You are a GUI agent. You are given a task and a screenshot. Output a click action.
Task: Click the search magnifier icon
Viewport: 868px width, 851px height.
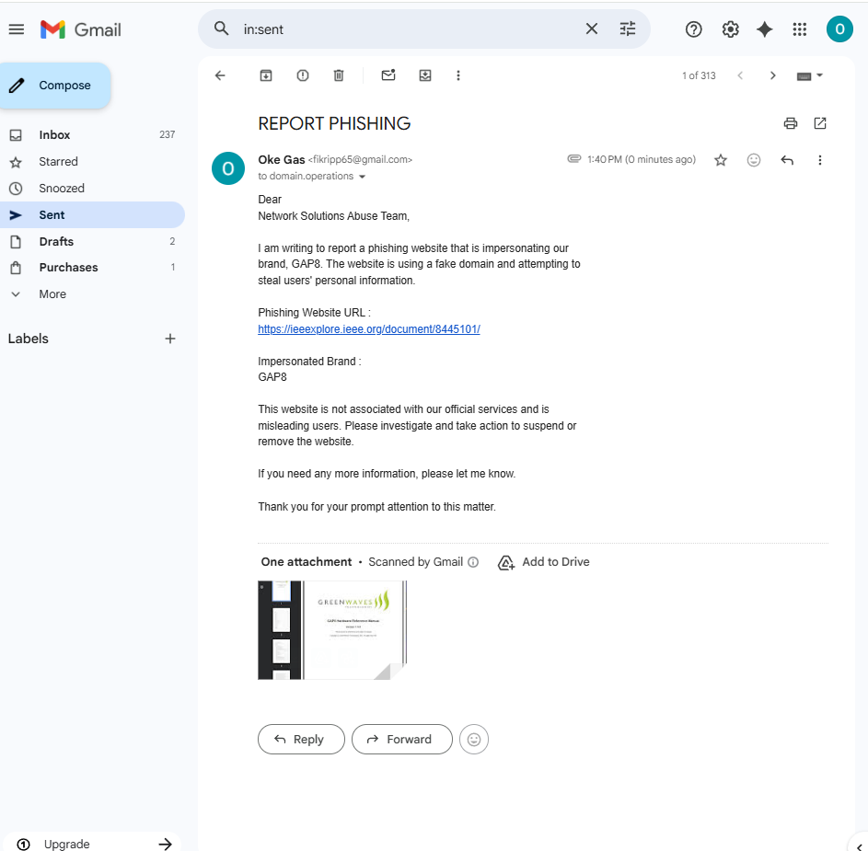(x=221, y=29)
